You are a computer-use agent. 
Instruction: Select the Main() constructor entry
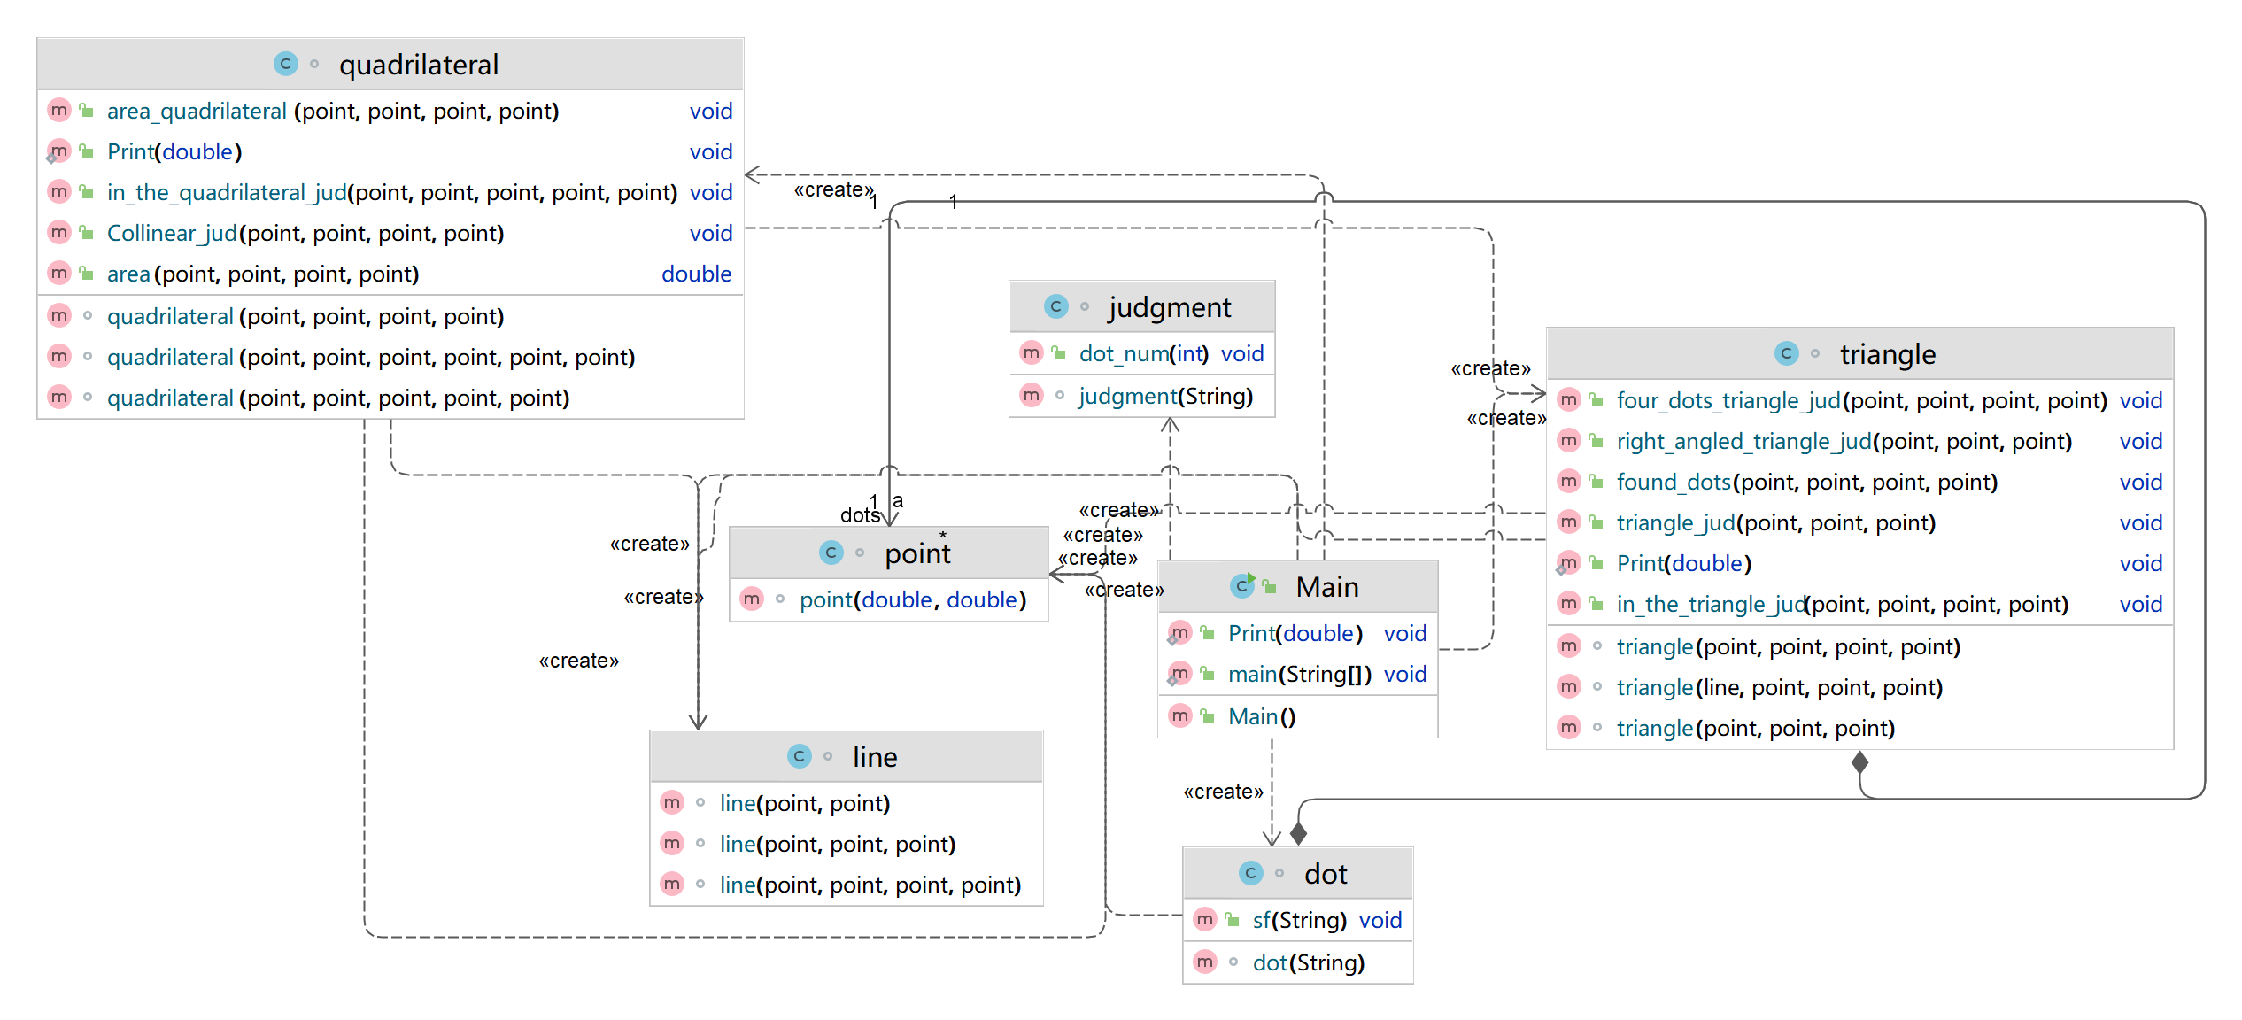click(x=1261, y=716)
